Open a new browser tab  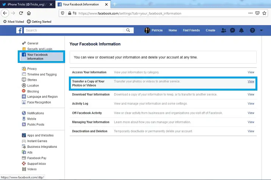coord(115,4)
